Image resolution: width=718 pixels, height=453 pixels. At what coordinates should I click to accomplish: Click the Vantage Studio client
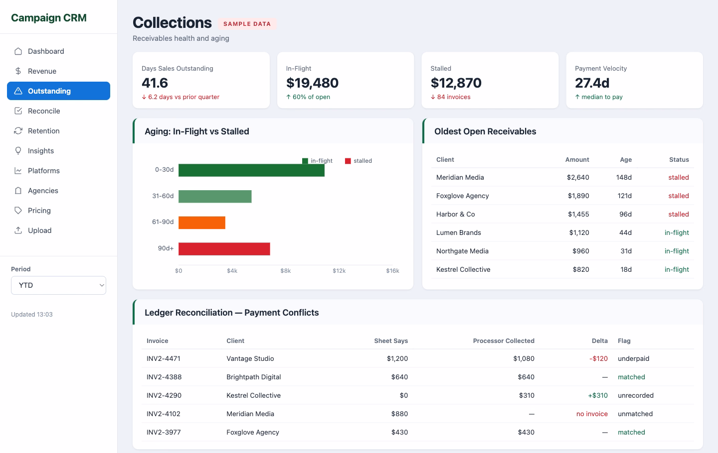pos(250,358)
